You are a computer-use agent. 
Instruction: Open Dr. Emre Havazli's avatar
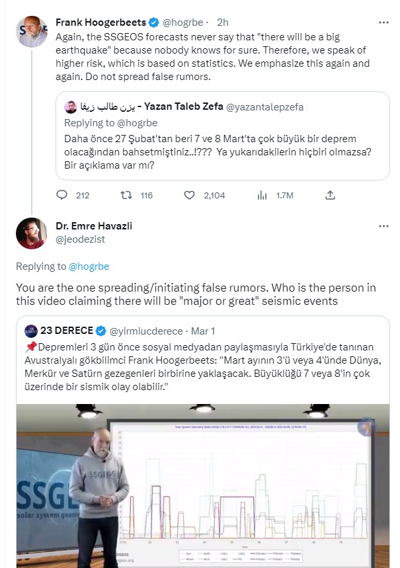point(31,233)
